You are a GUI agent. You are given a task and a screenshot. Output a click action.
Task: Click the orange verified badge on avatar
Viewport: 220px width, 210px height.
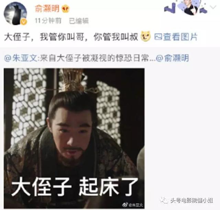point(24,21)
